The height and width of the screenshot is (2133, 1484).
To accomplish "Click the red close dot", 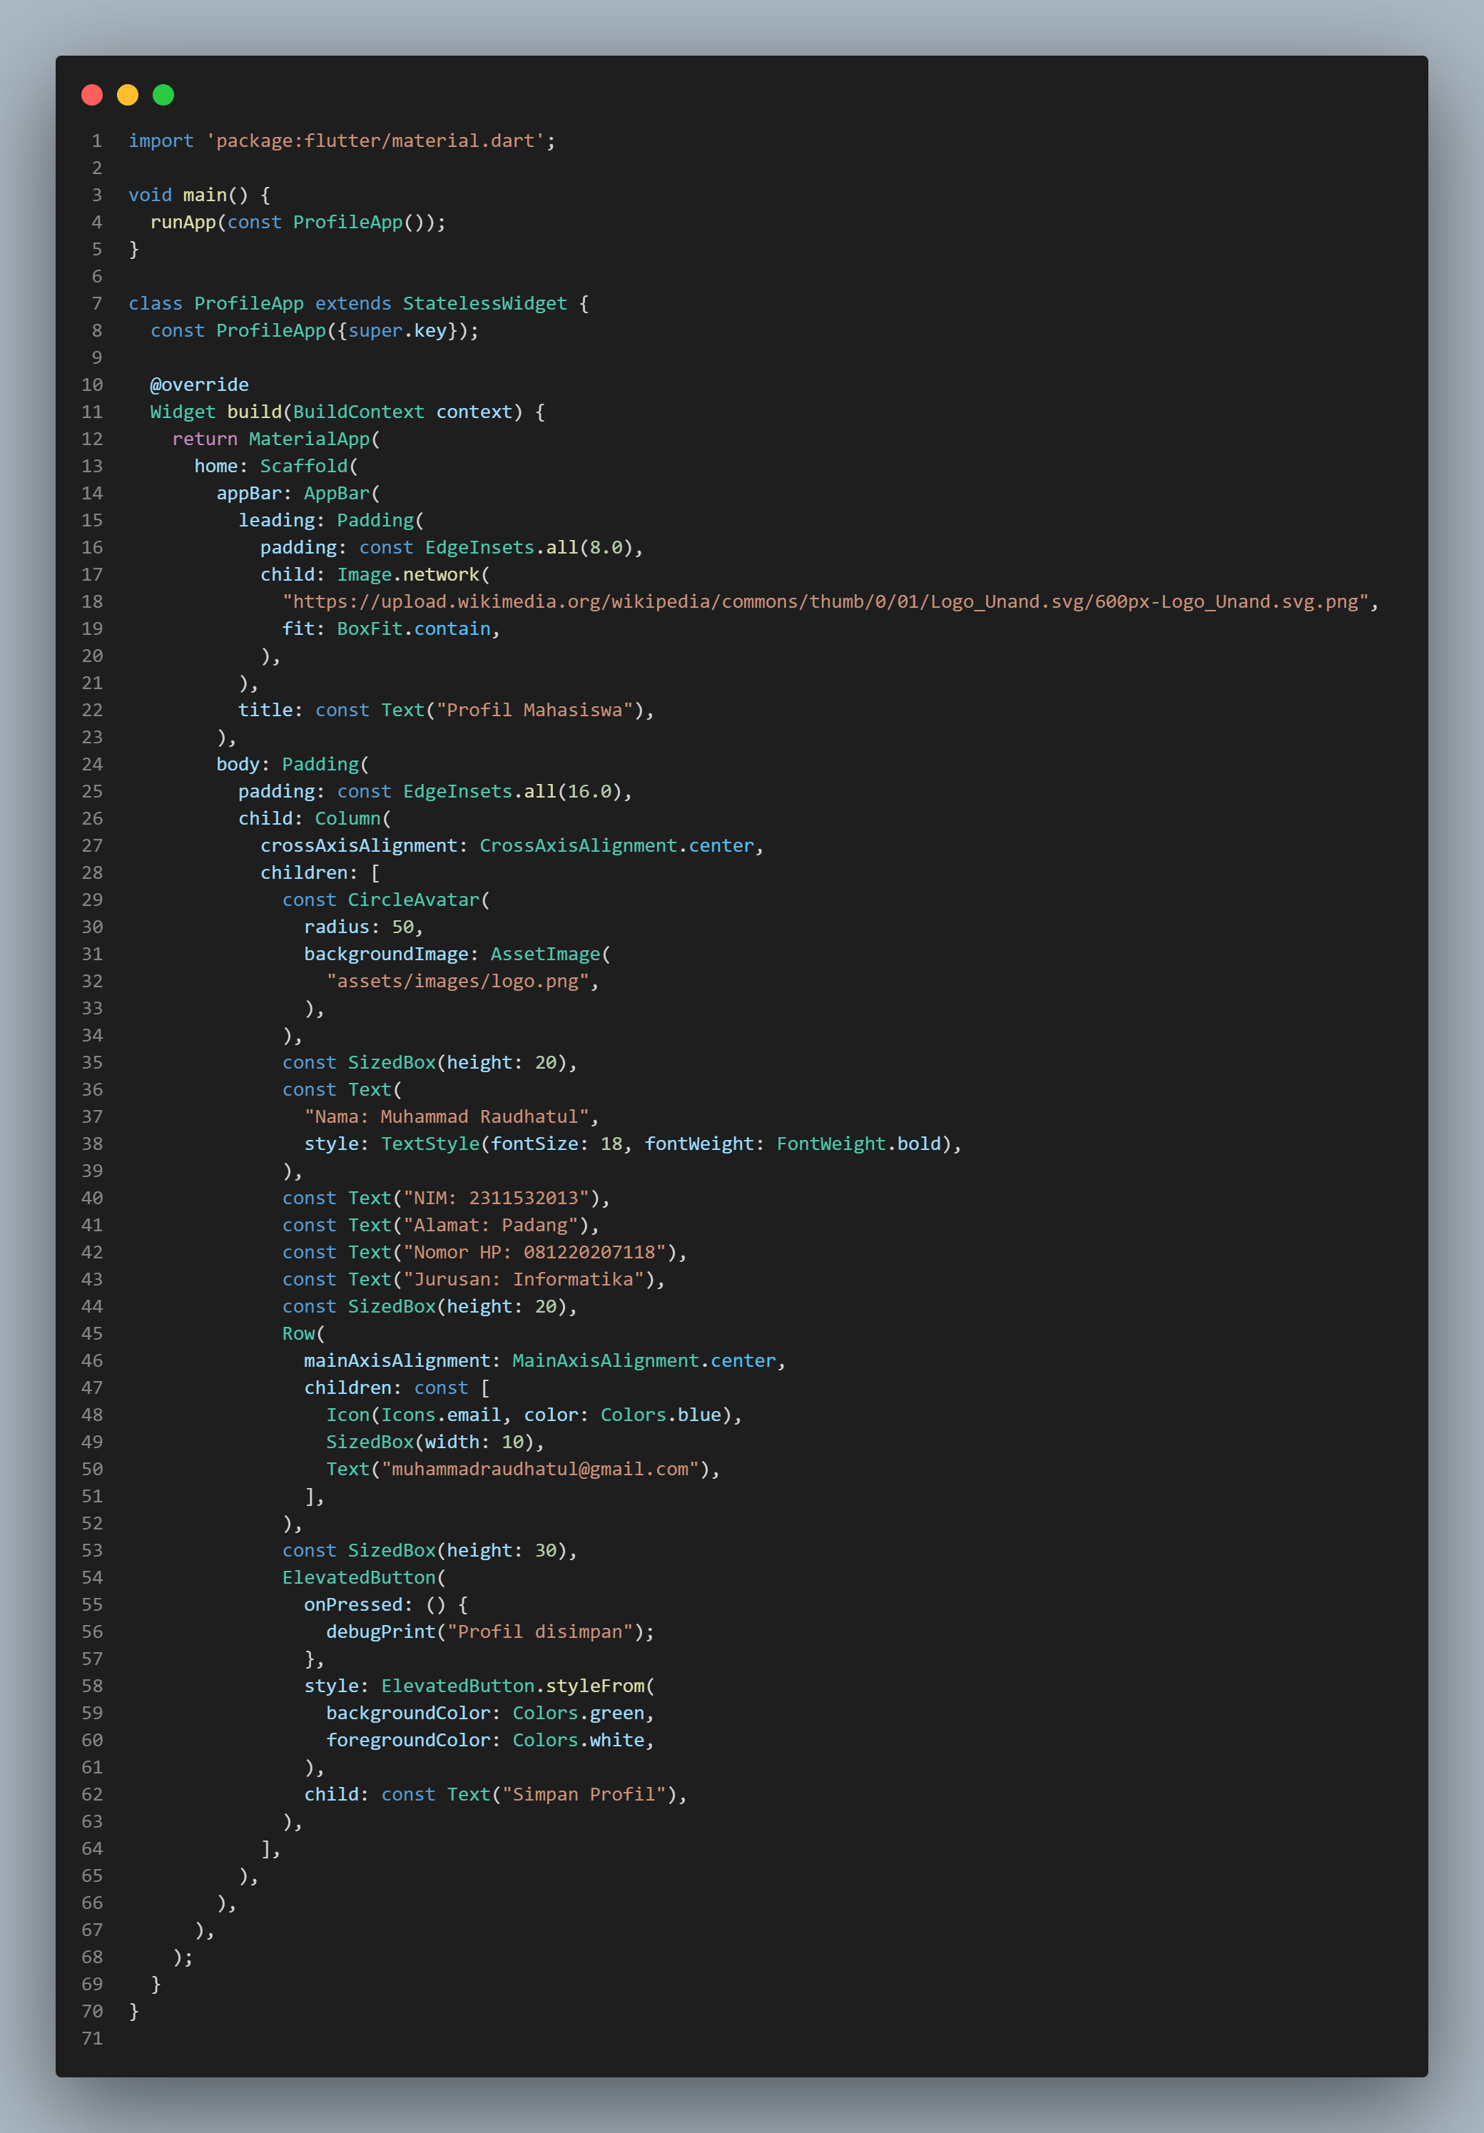I will 92,95.
